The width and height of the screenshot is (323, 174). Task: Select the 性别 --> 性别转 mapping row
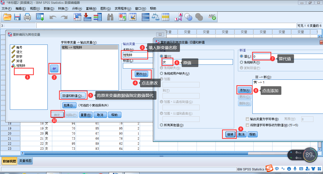(90, 47)
